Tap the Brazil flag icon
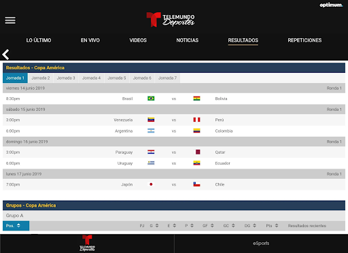348x253 pixels. tap(151, 99)
